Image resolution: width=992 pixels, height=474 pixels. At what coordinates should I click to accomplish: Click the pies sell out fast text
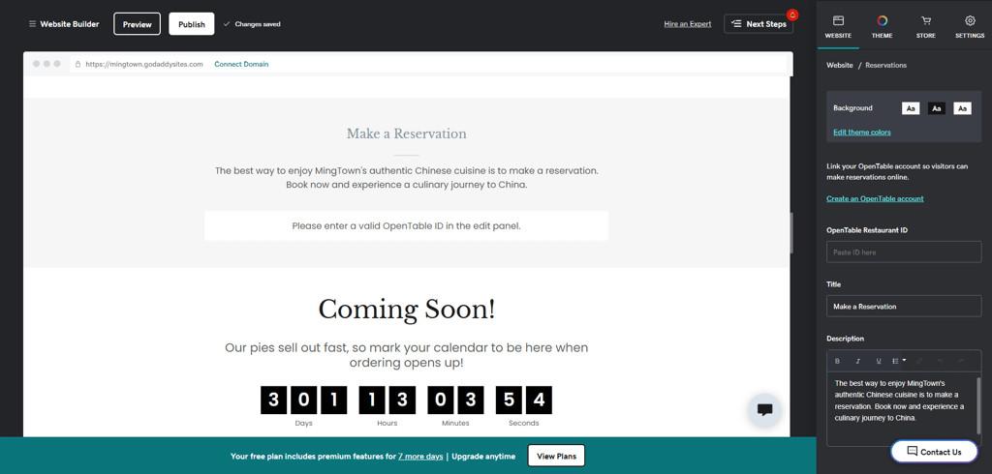pyautogui.click(x=406, y=355)
